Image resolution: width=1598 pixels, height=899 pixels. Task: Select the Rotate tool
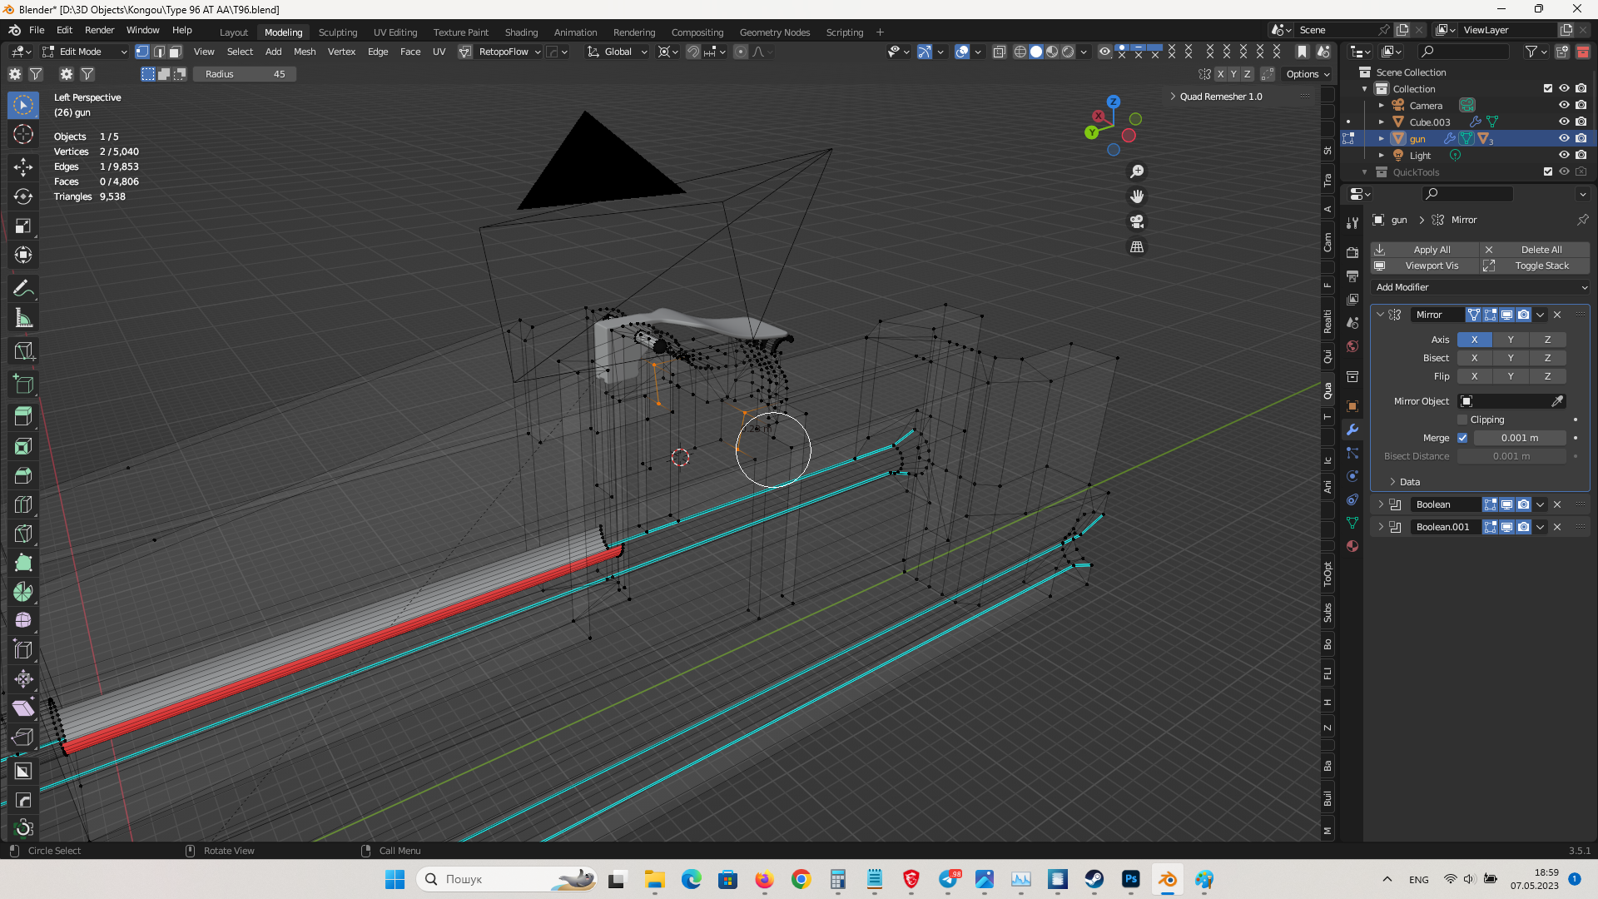pos(23,196)
